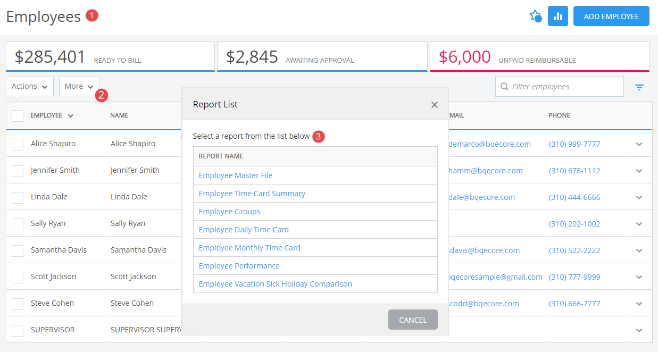
Task: Click phone number (310) 444-6666
Action: 574,197
